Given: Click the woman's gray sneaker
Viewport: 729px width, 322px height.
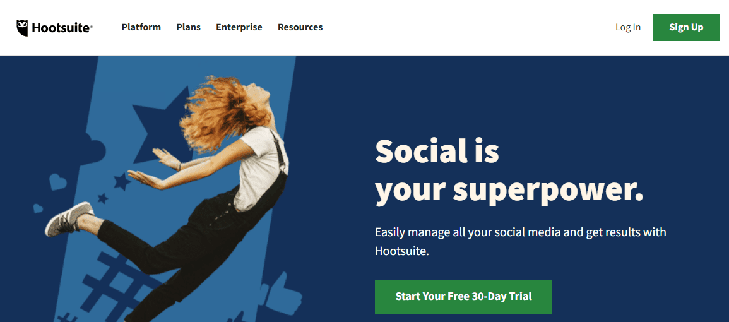Looking at the screenshot, I should coord(69,218).
